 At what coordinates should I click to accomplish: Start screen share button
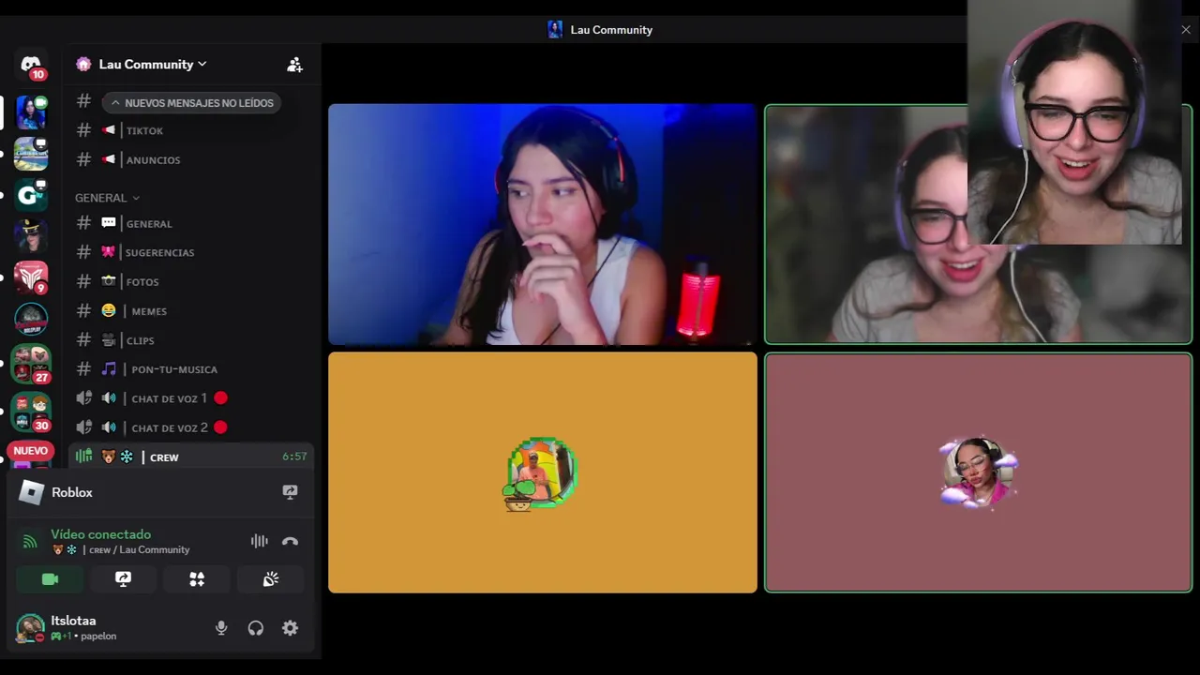123,579
